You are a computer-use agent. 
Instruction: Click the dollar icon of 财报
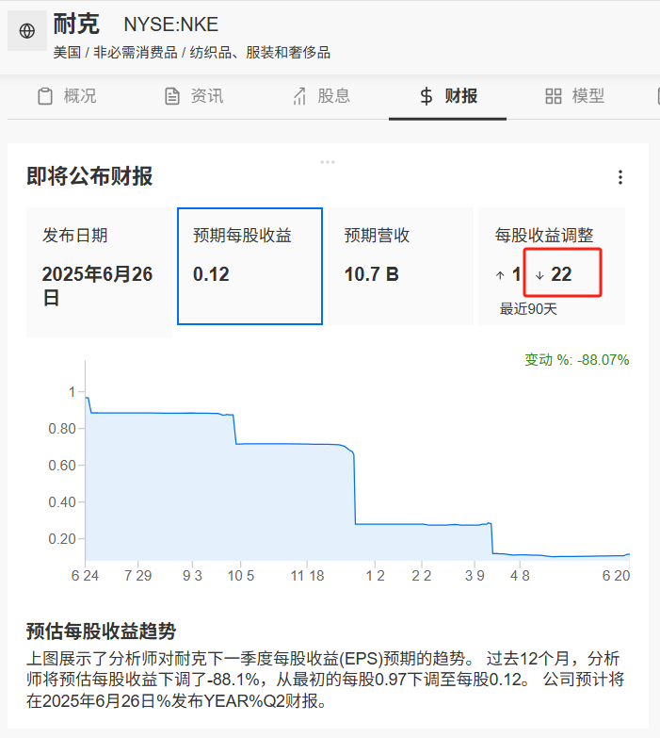click(426, 96)
